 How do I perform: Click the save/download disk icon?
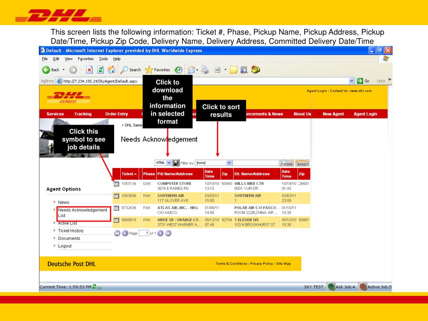click(x=176, y=163)
